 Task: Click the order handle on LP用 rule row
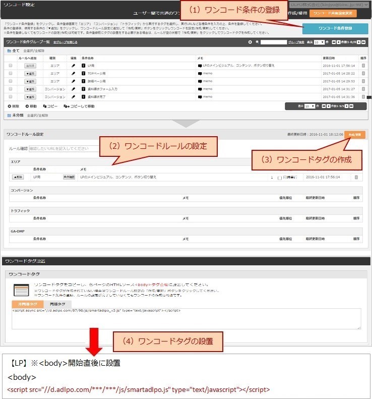(x=356, y=177)
